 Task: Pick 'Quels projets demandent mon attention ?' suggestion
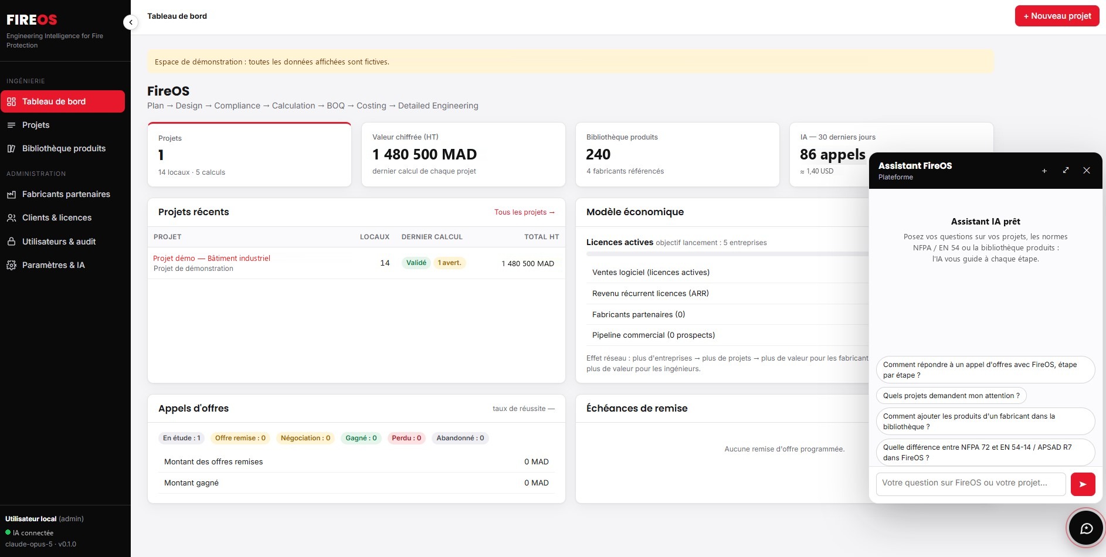(951, 396)
